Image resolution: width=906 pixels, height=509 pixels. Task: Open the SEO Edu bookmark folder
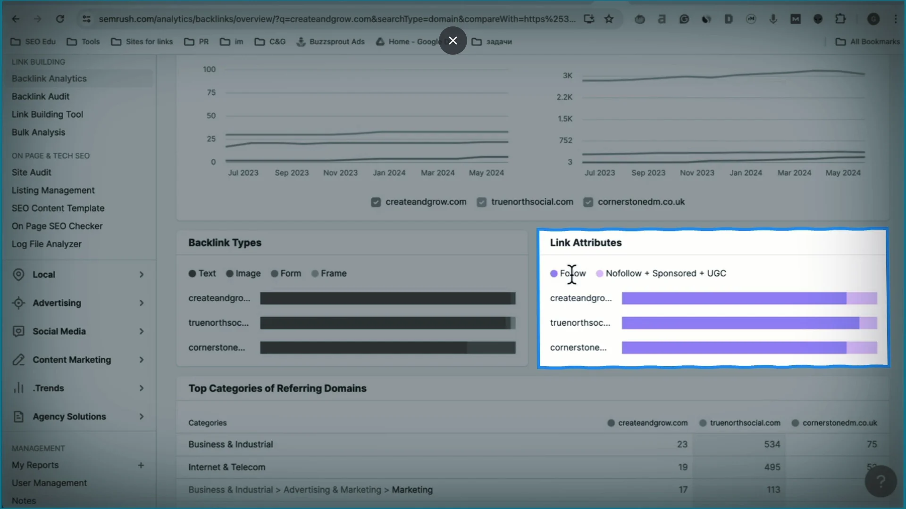[33, 41]
